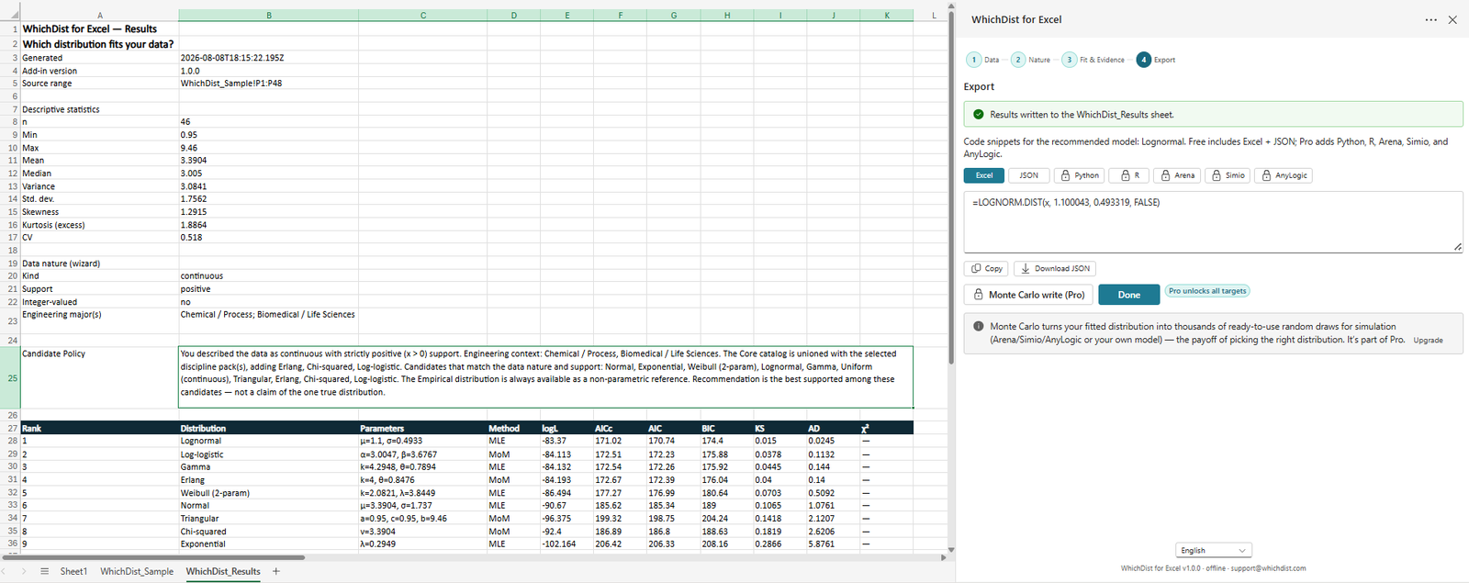Click the Rank header cell
1469x583 pixels.
pyautogui.click(x=99, y=428)
